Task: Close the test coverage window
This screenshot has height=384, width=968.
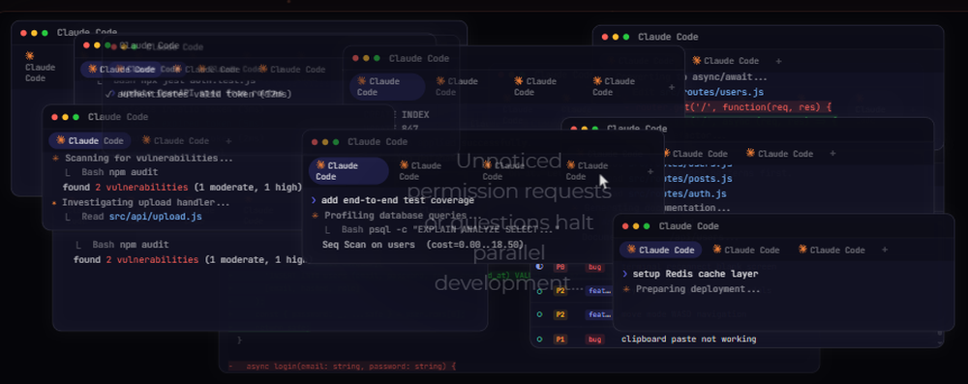Action: (315, 141)
